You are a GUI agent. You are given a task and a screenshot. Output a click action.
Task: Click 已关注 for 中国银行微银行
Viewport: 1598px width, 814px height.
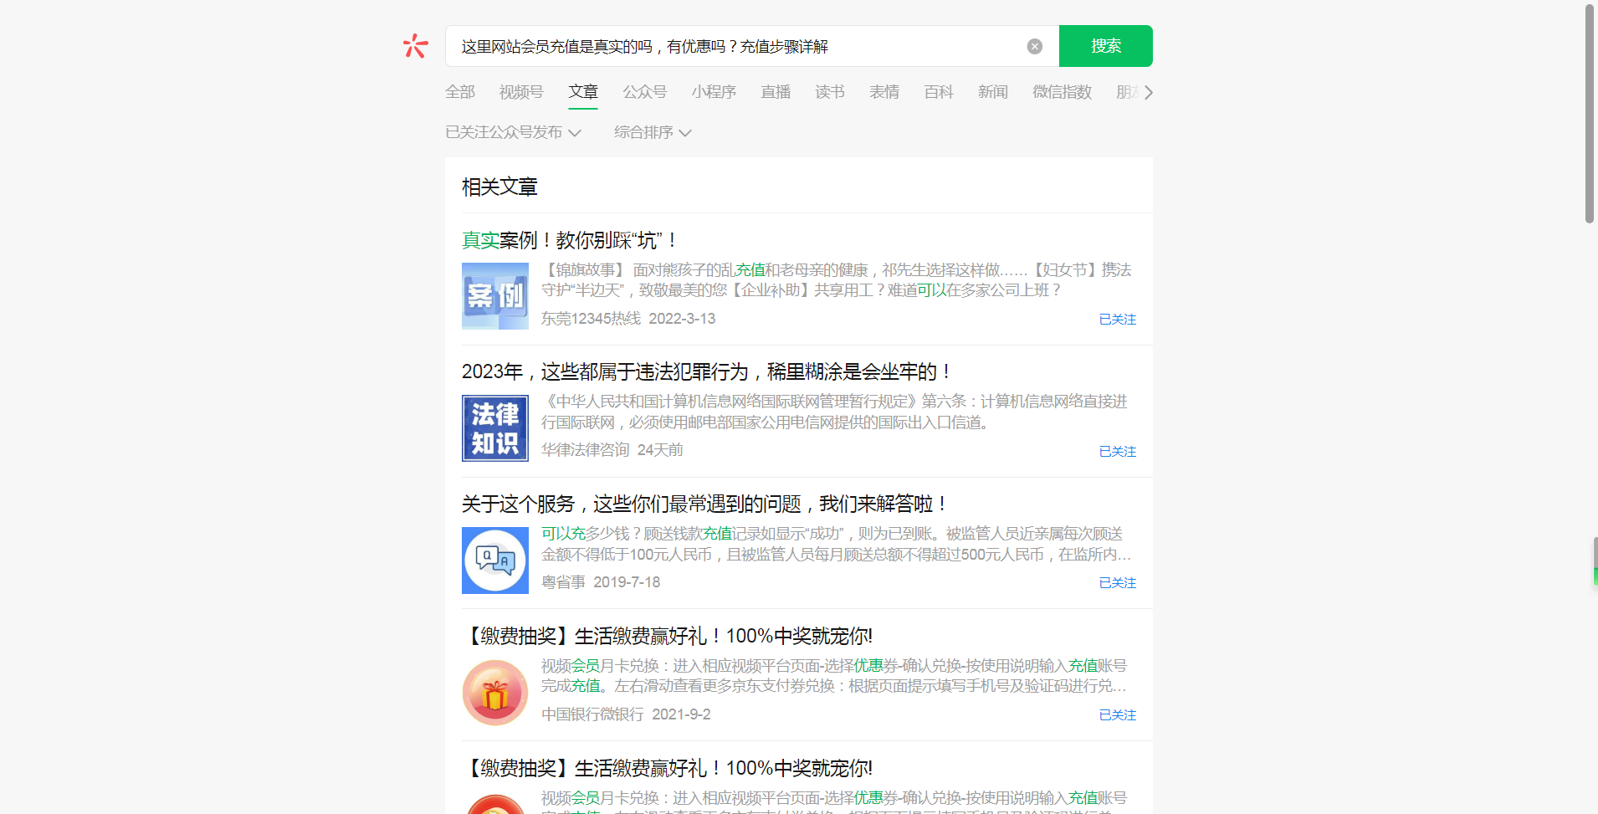click(1118, 715)
